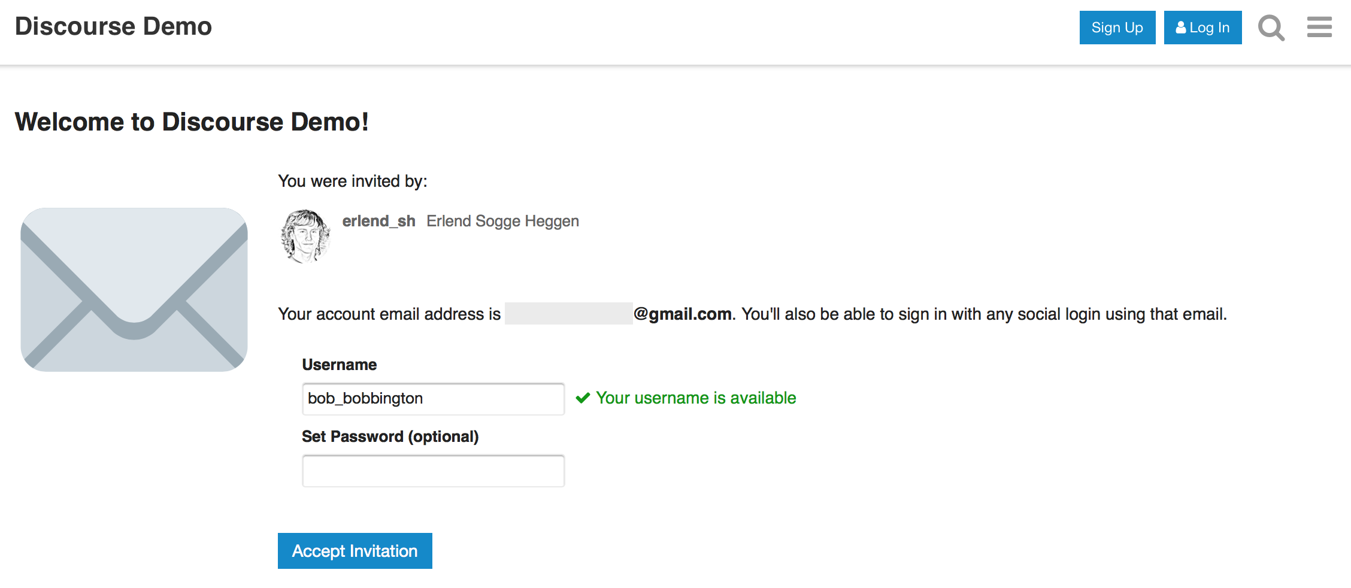
Task: Open the search magnifier icon
Action: [1271, 28]
